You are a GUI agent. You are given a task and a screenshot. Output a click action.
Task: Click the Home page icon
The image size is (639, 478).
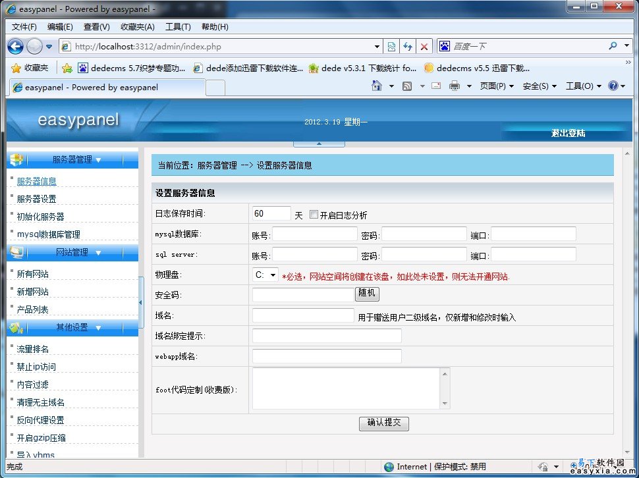tap(377, 86)
